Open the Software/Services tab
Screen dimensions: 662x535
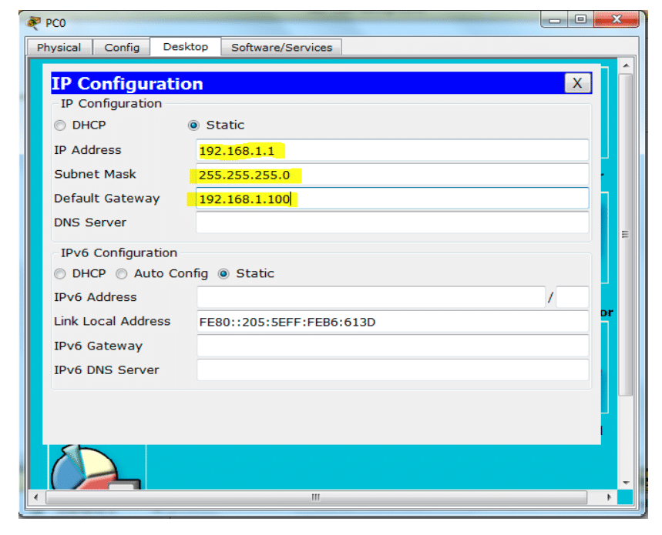click(281, 47)
